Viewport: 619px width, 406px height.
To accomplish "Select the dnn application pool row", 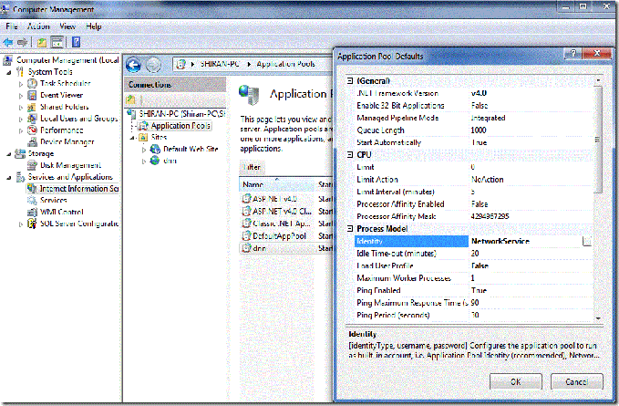I will click(x=286, y=248).
